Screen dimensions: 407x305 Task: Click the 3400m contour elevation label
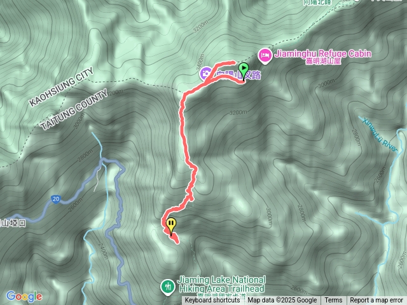click(x=199, y=60)
